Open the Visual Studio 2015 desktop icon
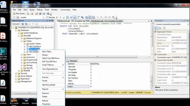Screen dimensions: 190x106 [3, 69]
